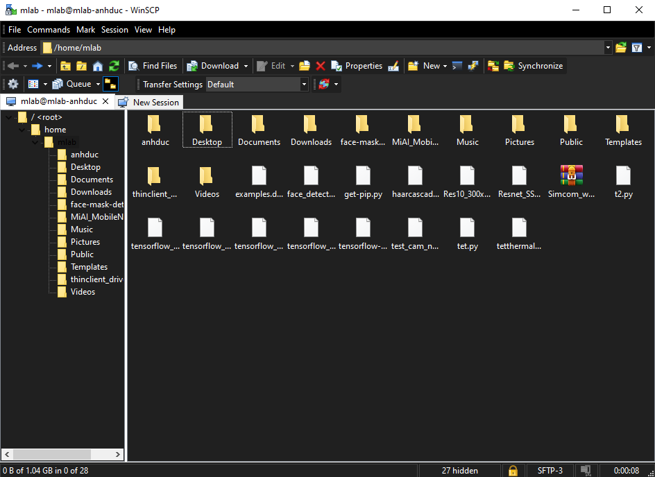Click the view style grid icon
This screenshot has height=477, width=655.
[x=33, y=85]
